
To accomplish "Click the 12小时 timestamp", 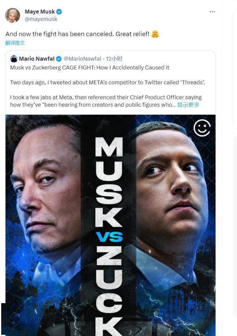I will (x=114, y=59).
